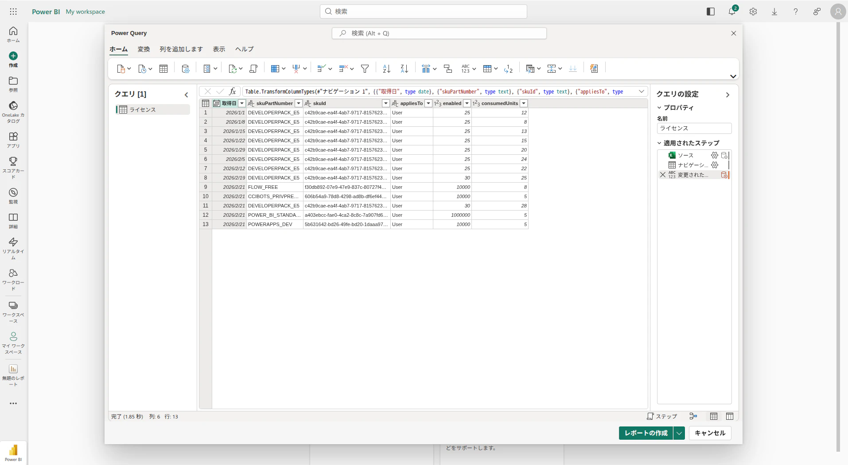Click the Manage connections database icon
Screen dimensions: 848x465
click(x=186, y=69)
